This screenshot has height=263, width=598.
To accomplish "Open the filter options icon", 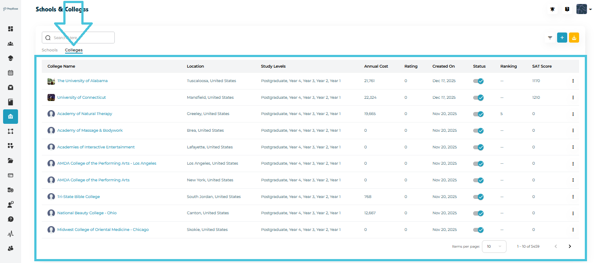I will [x=550, y=38].
